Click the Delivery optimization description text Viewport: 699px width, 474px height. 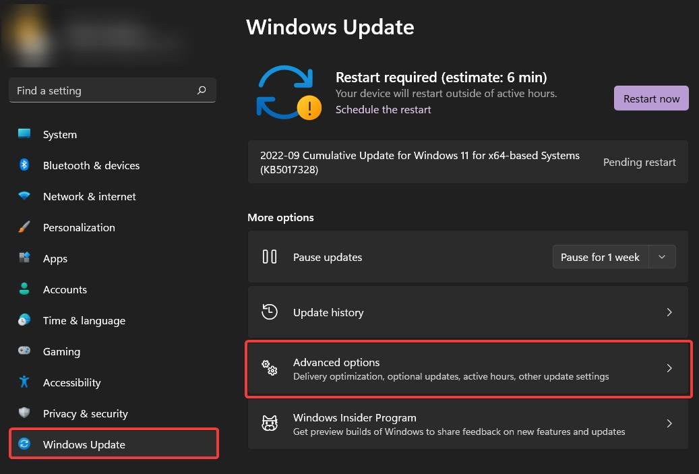pyautogui.click(x=451, y=376)
